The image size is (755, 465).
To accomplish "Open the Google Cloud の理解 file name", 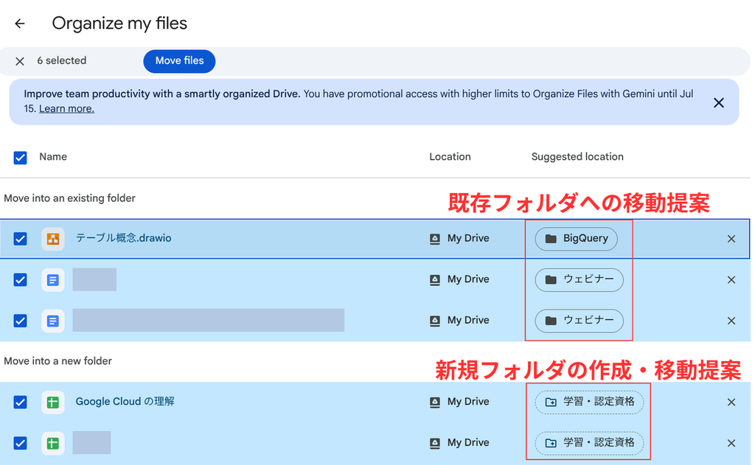I will tap(125, 402).
